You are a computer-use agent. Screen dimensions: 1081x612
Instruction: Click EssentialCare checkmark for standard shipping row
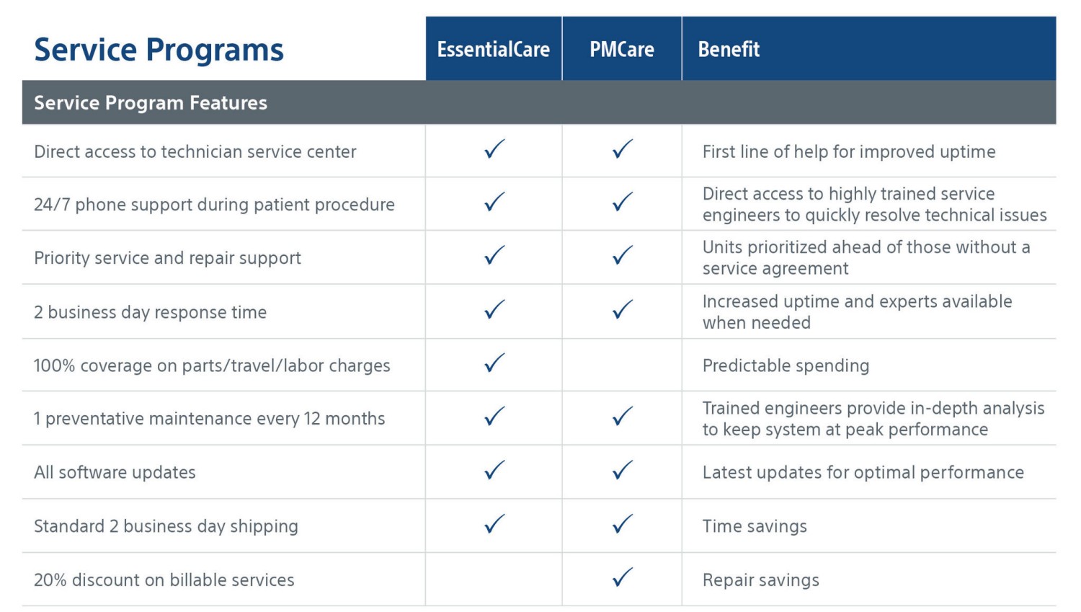click(x=494, y=524)
